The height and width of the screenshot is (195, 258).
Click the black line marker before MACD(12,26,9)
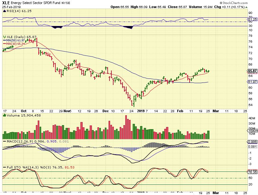coord(4,142)
